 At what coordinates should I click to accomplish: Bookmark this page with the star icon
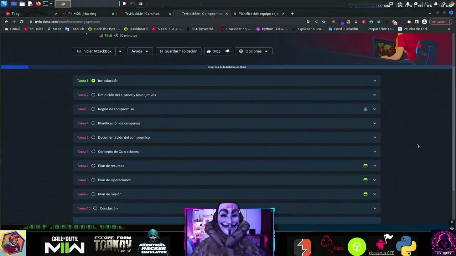point(323,22)
